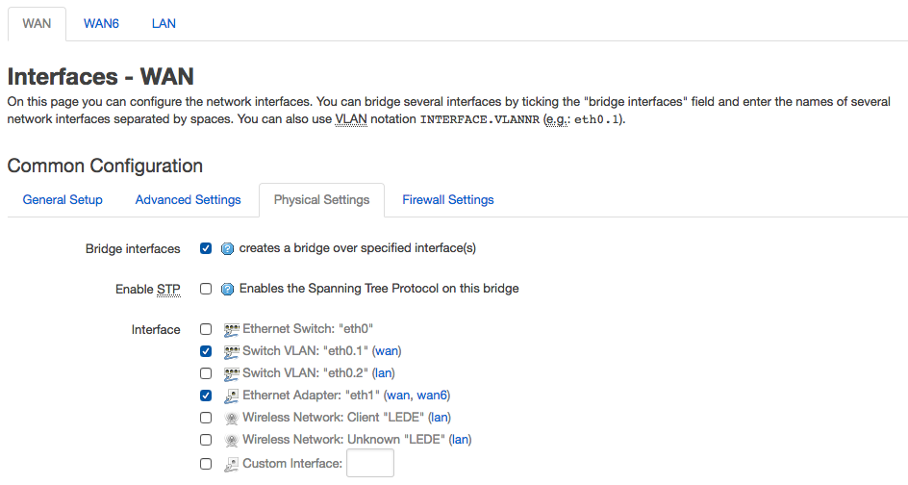Uncheck the Bridge interfaces checkbox
The width and height of the screenshot is (908, 485).
pos(206,248)
